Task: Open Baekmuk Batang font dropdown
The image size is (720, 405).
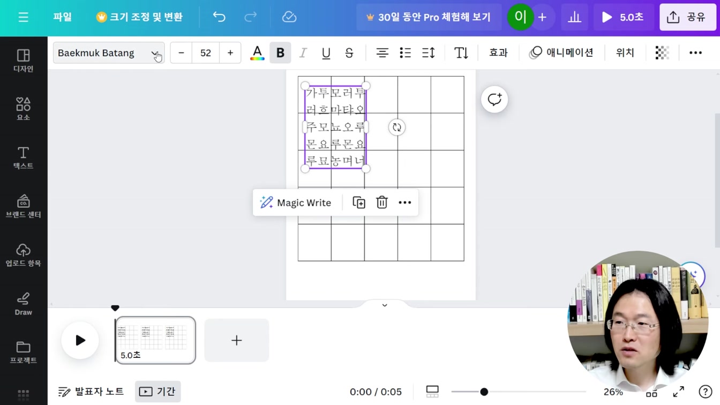Action: [108, 52]
